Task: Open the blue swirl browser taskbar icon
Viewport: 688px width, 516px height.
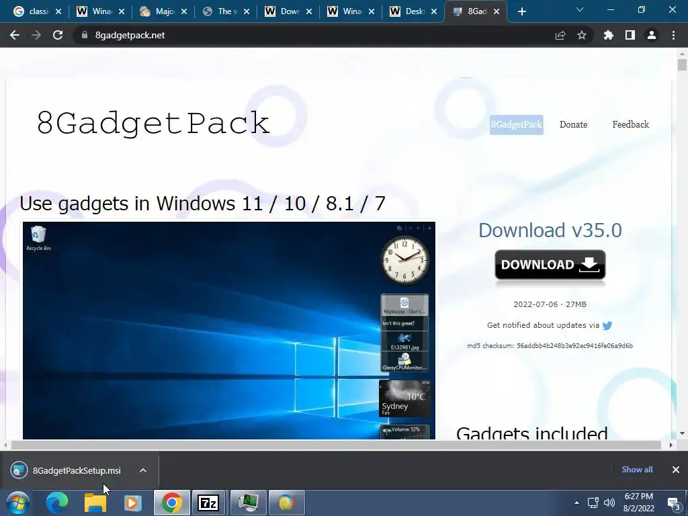Action: tap(286, 503)
